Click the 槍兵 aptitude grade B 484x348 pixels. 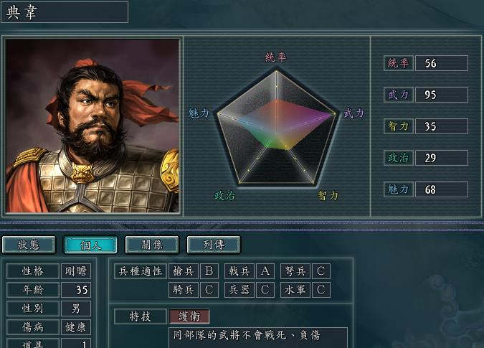point(209,271)
